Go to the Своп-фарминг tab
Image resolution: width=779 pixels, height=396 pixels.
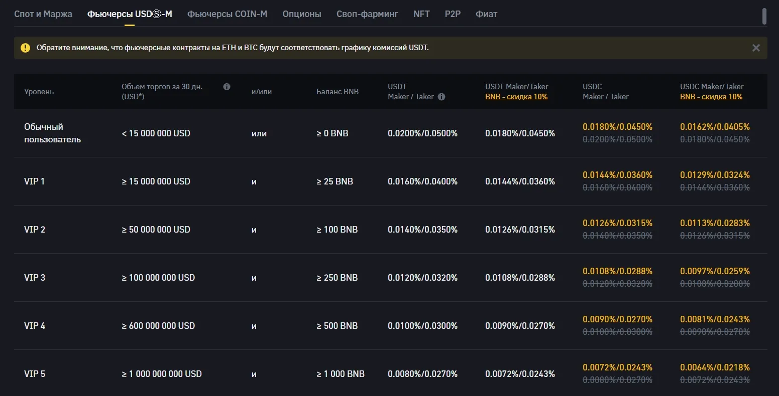(x=367, y=14)
